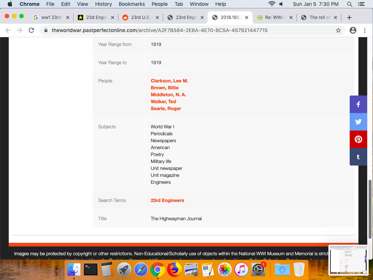
Task: Bookmark this page with star icon
Action: pyautogui.click(x=338, y=30)
